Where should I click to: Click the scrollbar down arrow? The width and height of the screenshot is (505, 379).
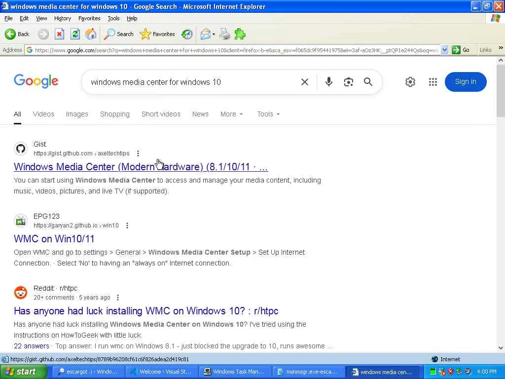pyautogui.click(x=501, y=348)
